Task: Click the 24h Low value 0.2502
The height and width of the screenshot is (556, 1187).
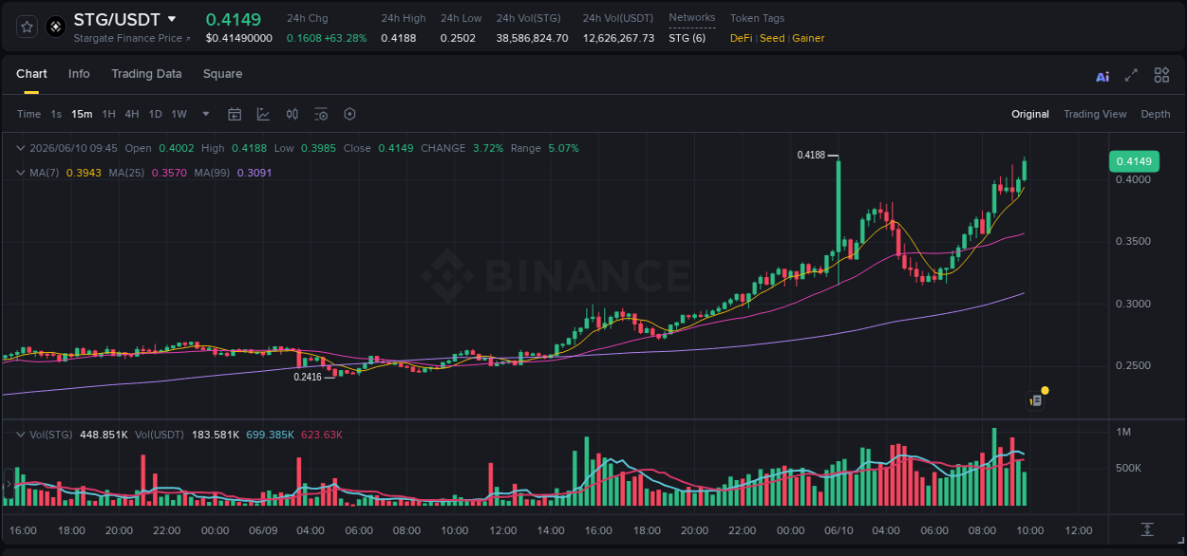Action: tap(459, 38)
